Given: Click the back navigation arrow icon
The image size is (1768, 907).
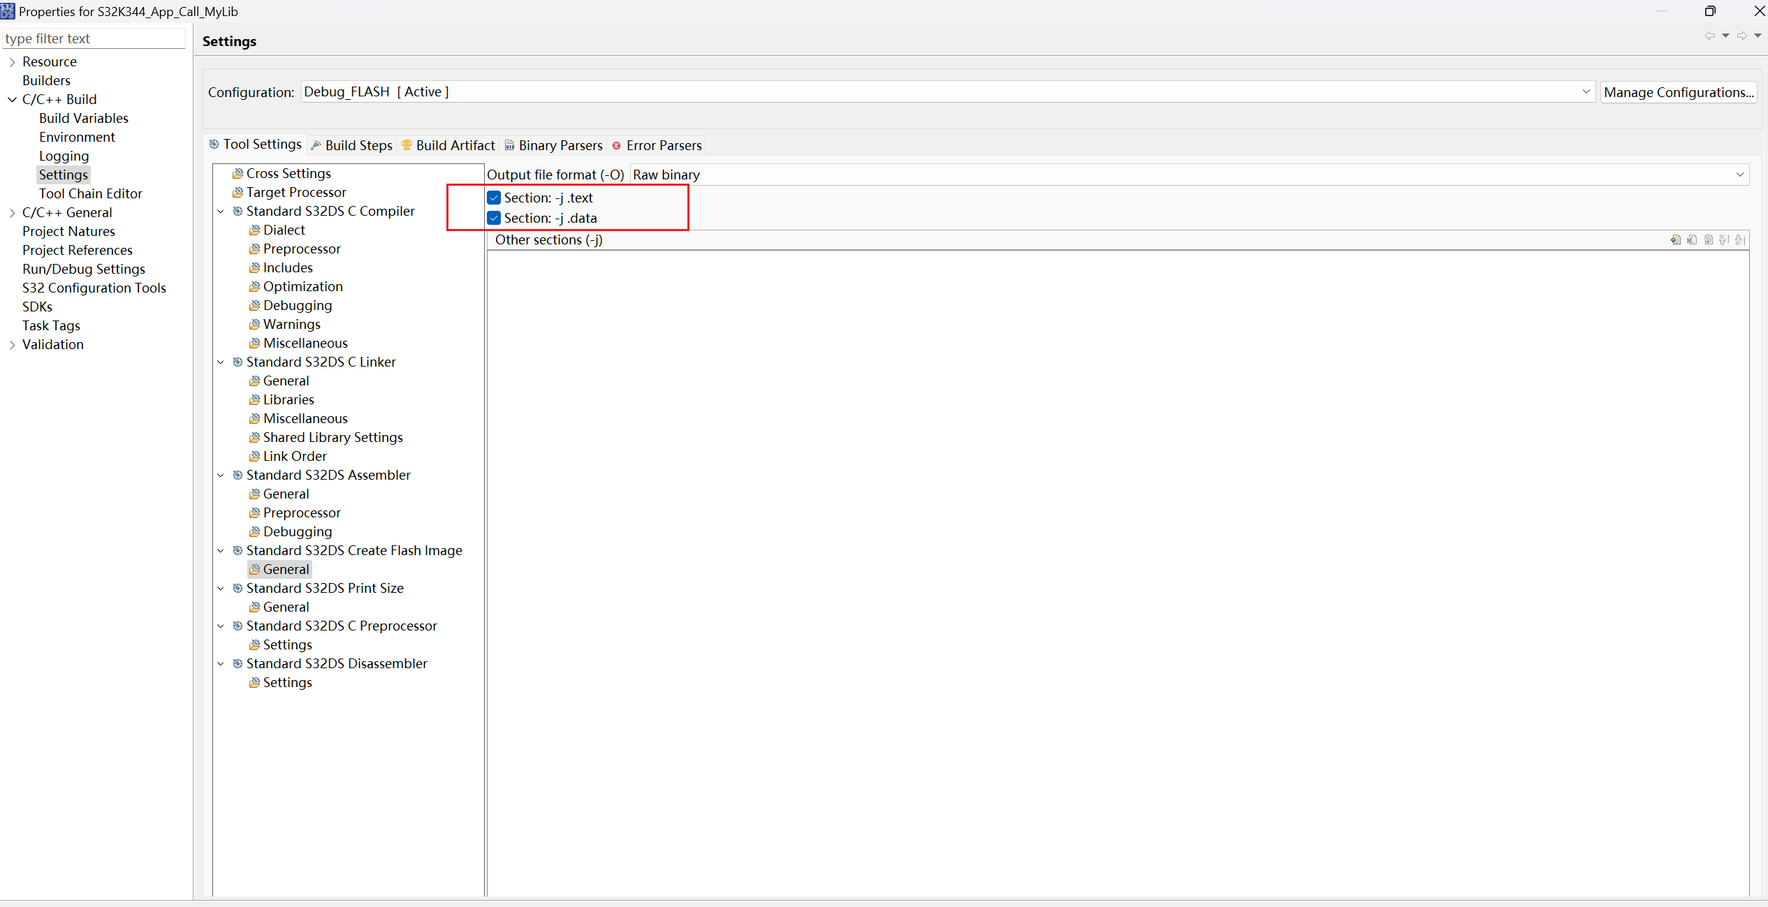Looking at the screenshot, I should pyautogui.click(x=1709, y=36).
